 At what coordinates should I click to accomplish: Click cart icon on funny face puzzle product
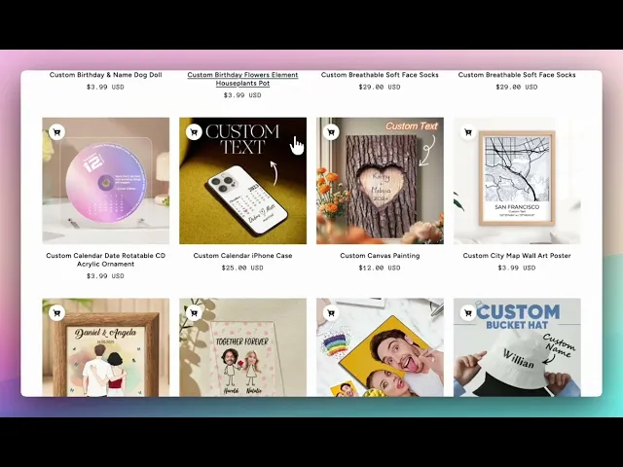click(331, 313)
